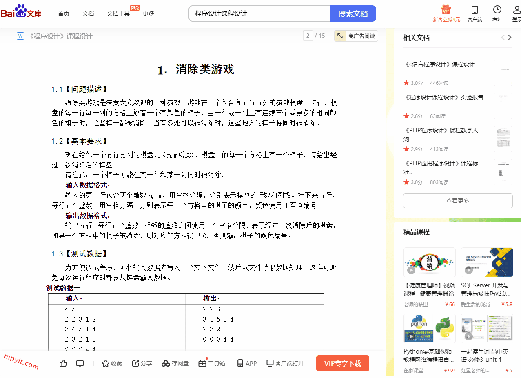Go to previous related documents page arrow
The image size is (521, 378).
click(x=503, y=38)
